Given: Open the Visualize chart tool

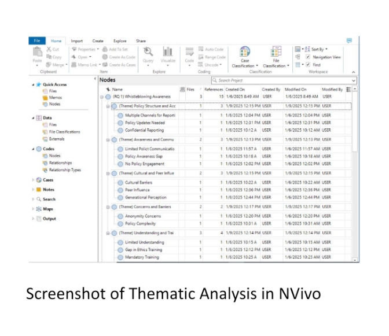Looking at the screenshot, I should [x=168, y=52].
